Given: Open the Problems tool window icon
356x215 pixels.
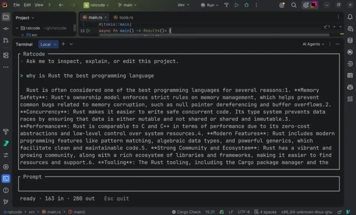Looking at the screenshot, I should tap(6, 190).
